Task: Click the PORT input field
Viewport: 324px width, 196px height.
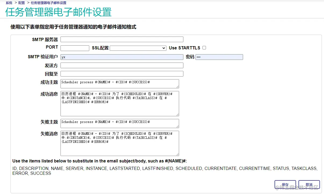Action: pyautogui.click(x=75, y=48)
